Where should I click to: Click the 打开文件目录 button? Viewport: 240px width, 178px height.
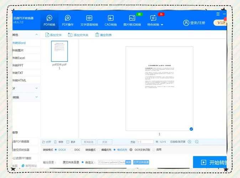point(141,162)
